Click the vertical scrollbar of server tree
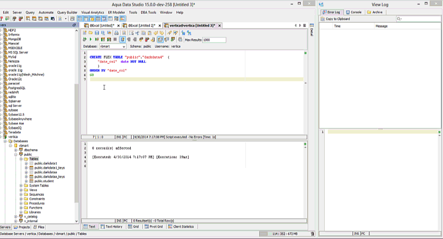Viewport: 443px width, 239px height. pyautogui.click(x=77, y=143)
